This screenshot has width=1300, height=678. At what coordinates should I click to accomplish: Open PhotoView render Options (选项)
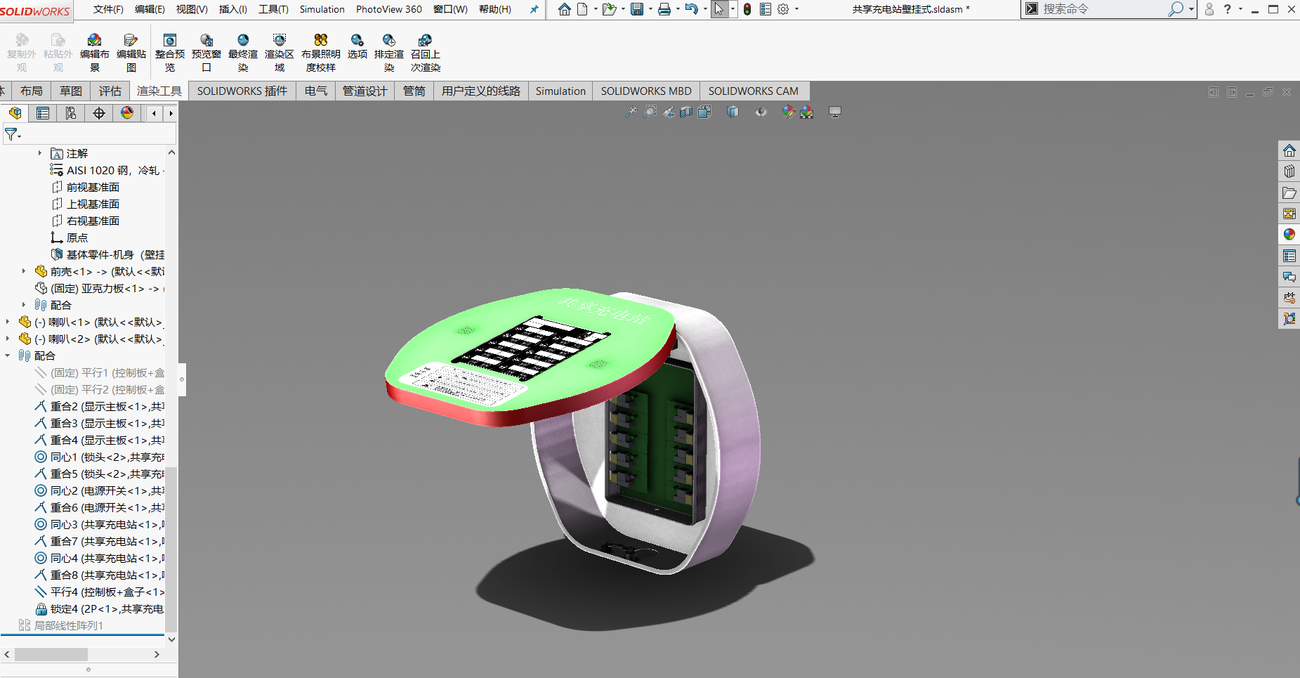click(x=357, y=46)
